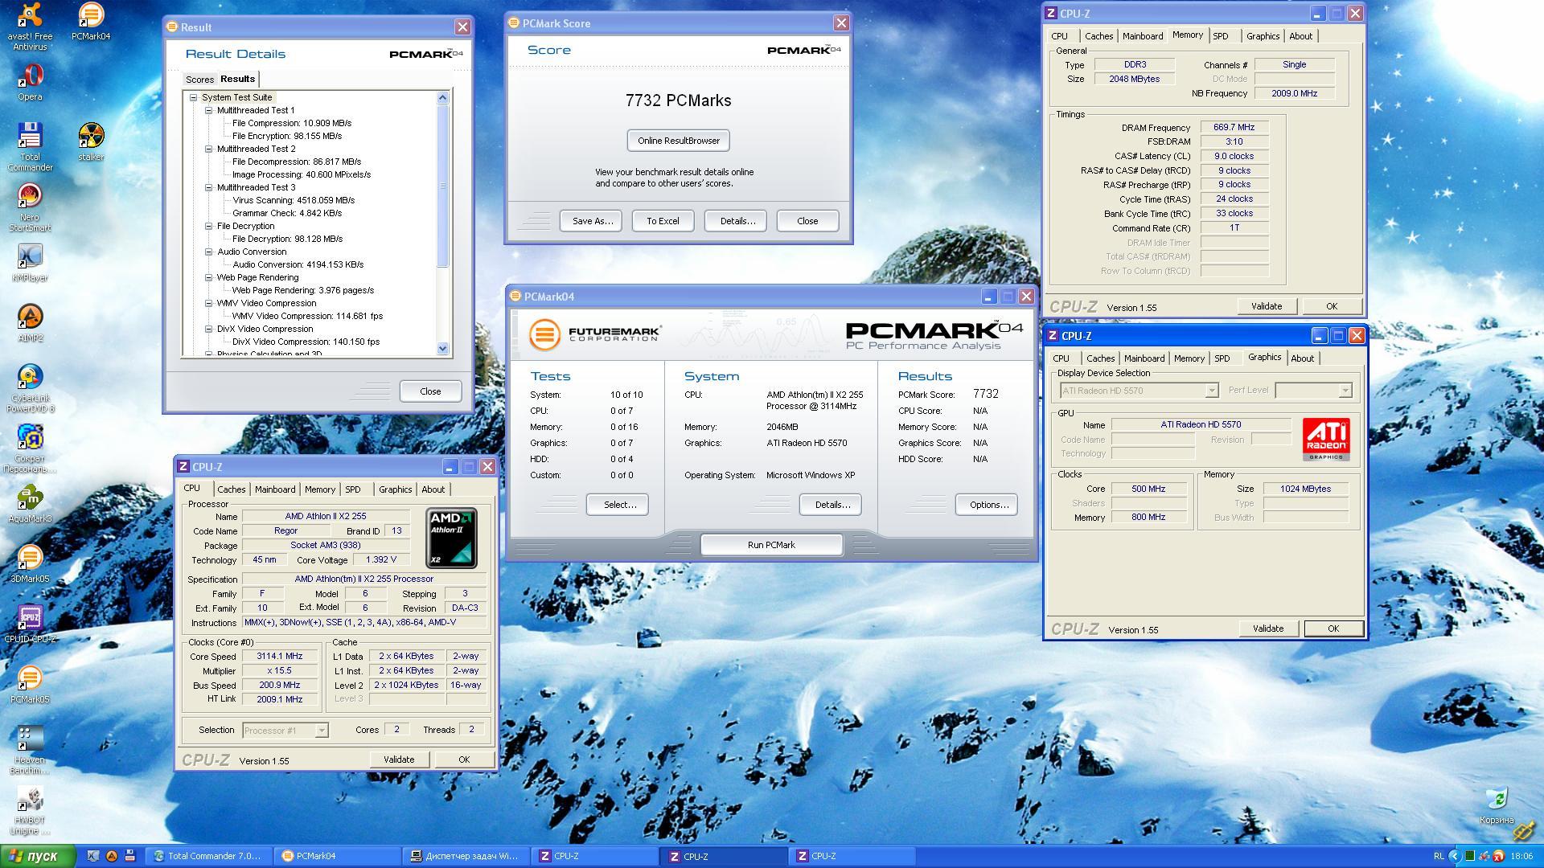
Task: Open the PCMark04 desktop shortcut icon
Action: pos(91,21)
